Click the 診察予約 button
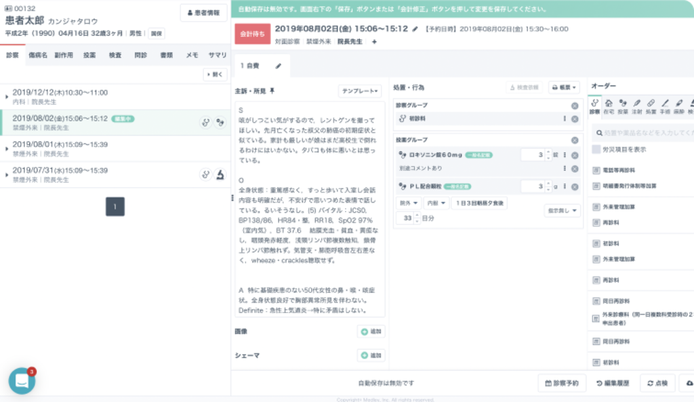 coord(562,384)
